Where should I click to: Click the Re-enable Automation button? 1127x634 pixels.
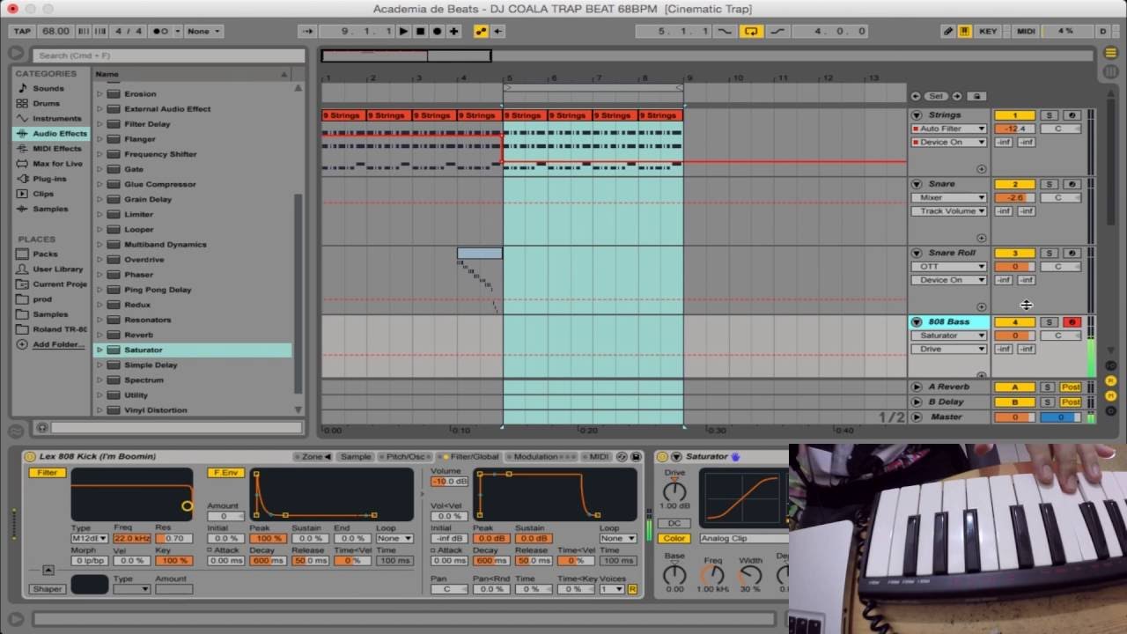pos(497,31)
